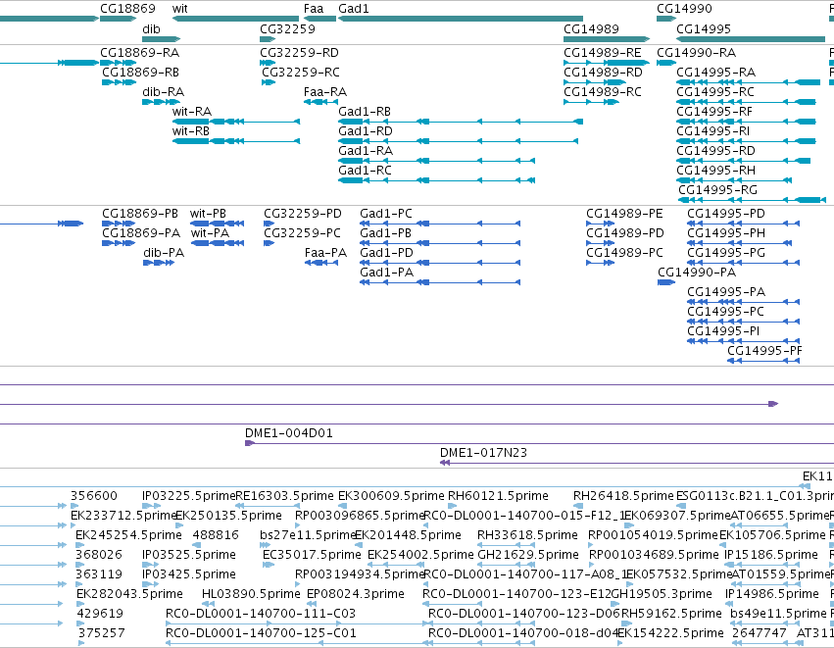This screenshot has height=648, width=834.
Task: Click EST 488816
Action: (x=216, y=535)
